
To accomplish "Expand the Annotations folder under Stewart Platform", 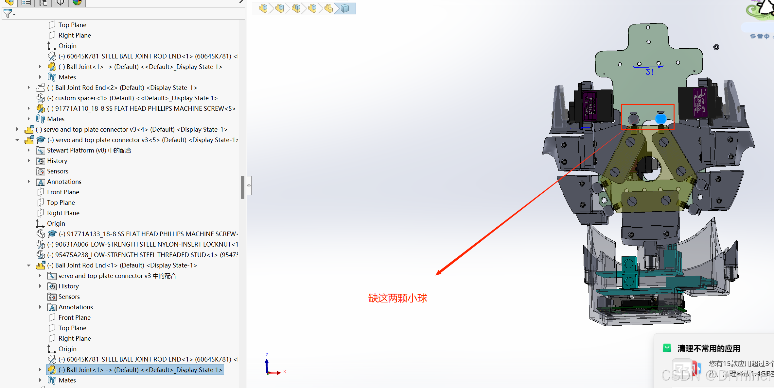I will pos(29,182).
